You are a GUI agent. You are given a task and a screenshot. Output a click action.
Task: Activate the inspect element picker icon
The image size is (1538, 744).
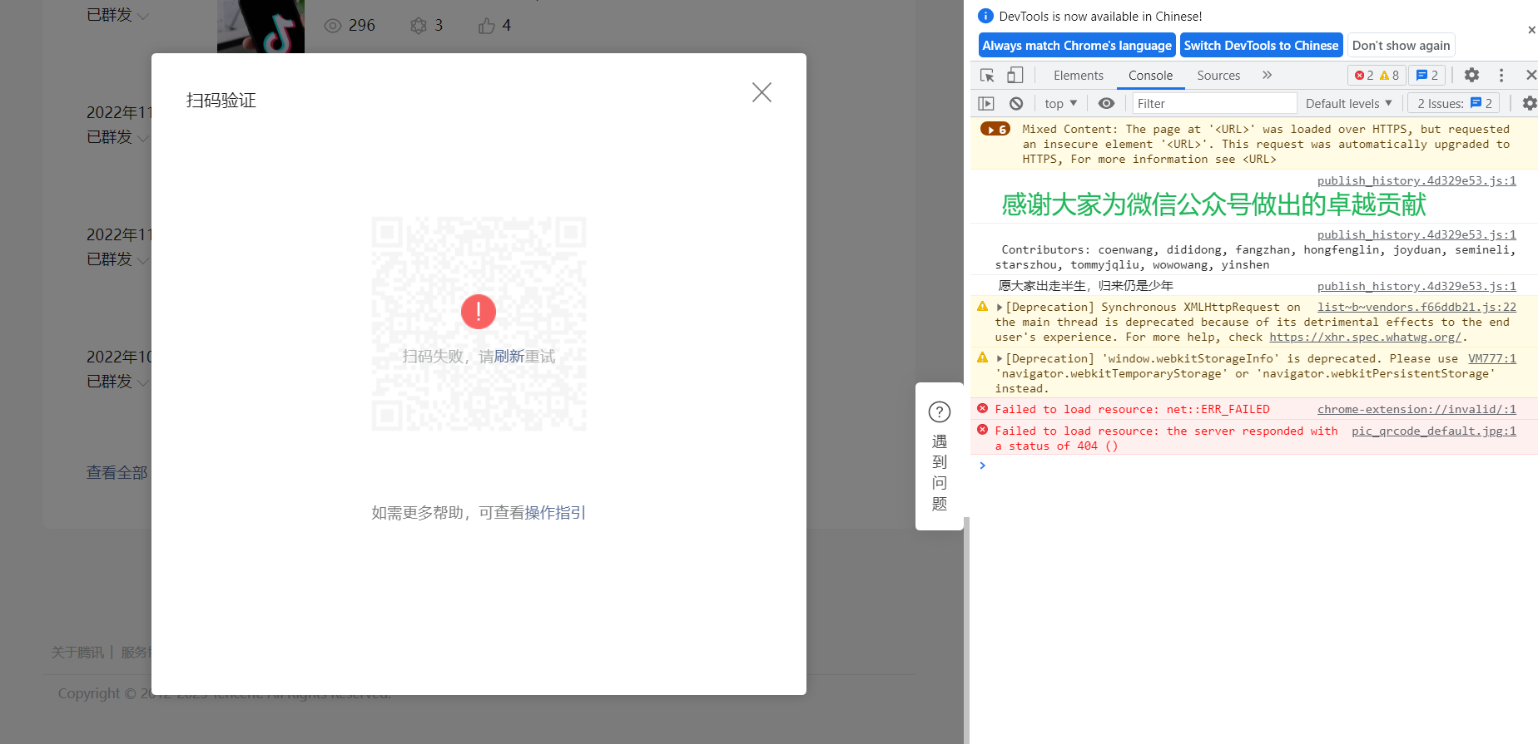[988, 76]
